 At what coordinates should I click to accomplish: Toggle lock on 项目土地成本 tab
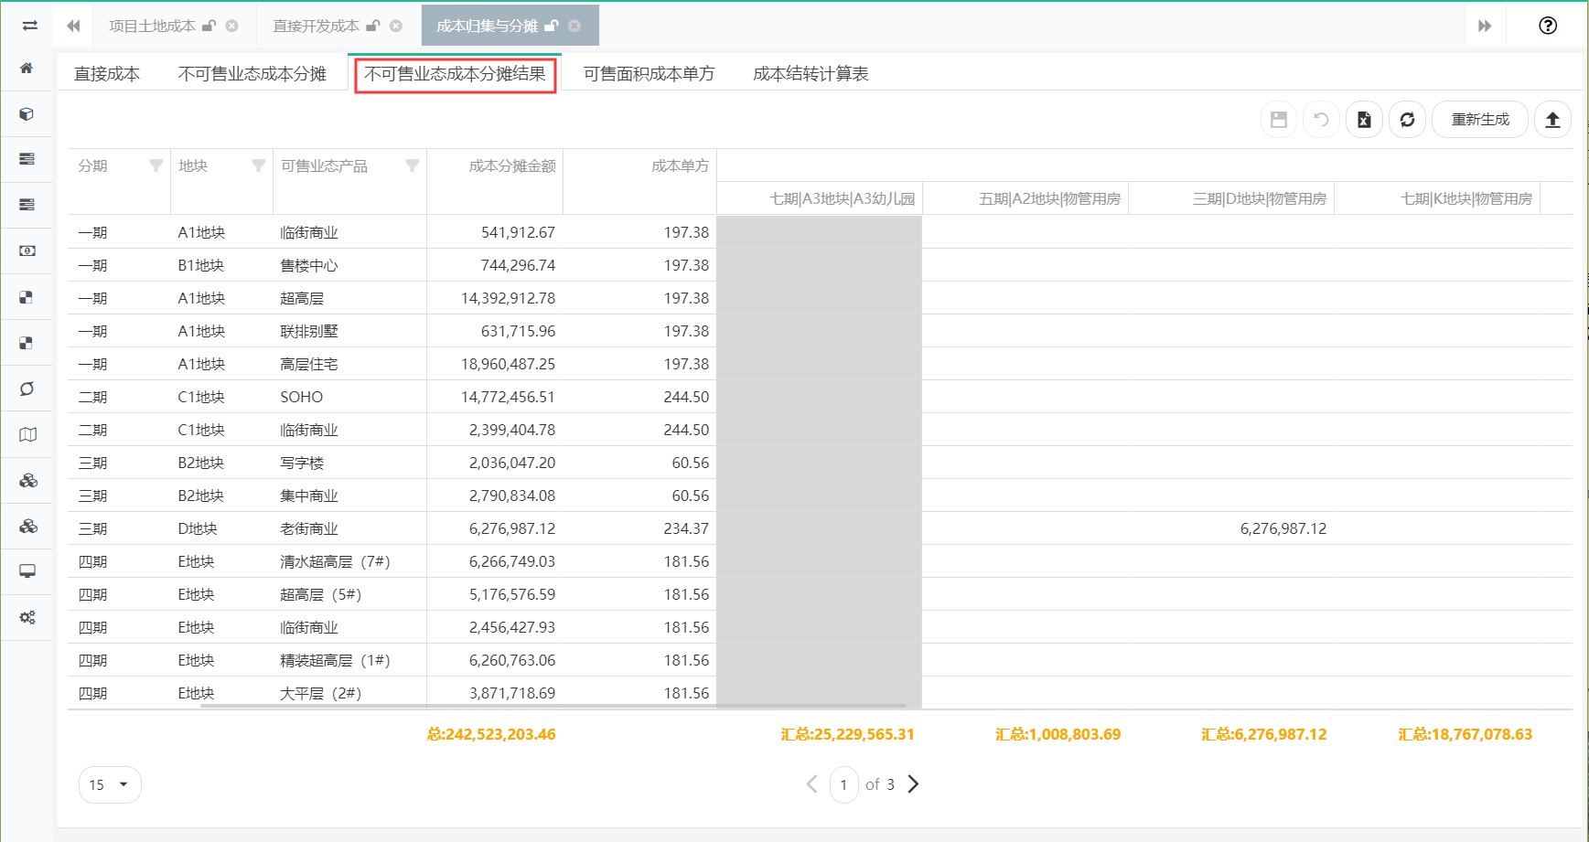click(x=209, y=26)
